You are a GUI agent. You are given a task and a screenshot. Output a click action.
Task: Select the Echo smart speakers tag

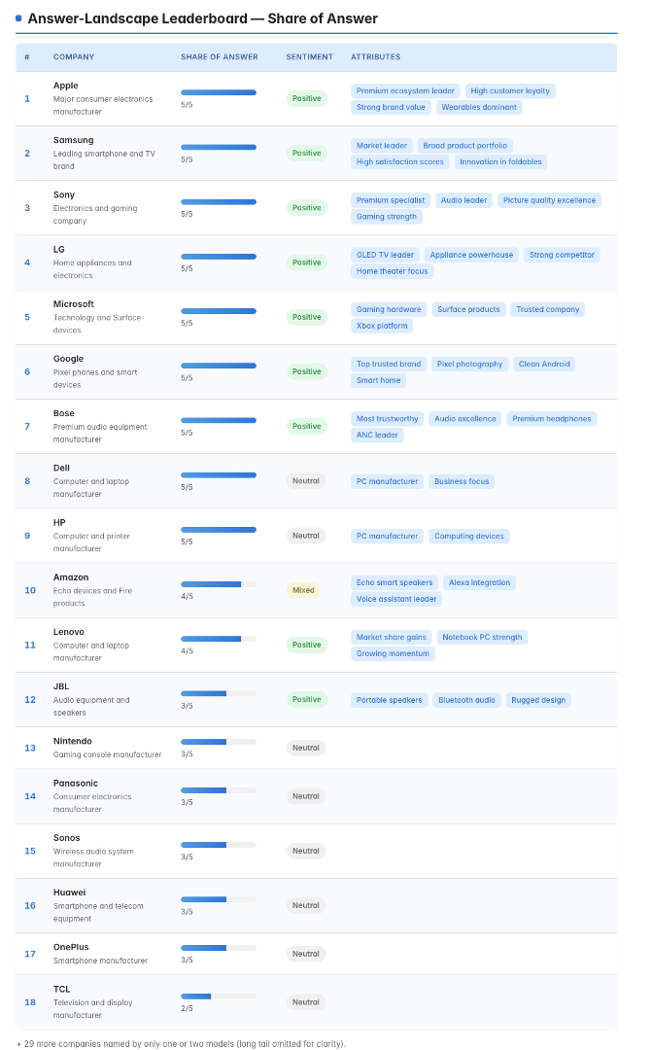395,582
